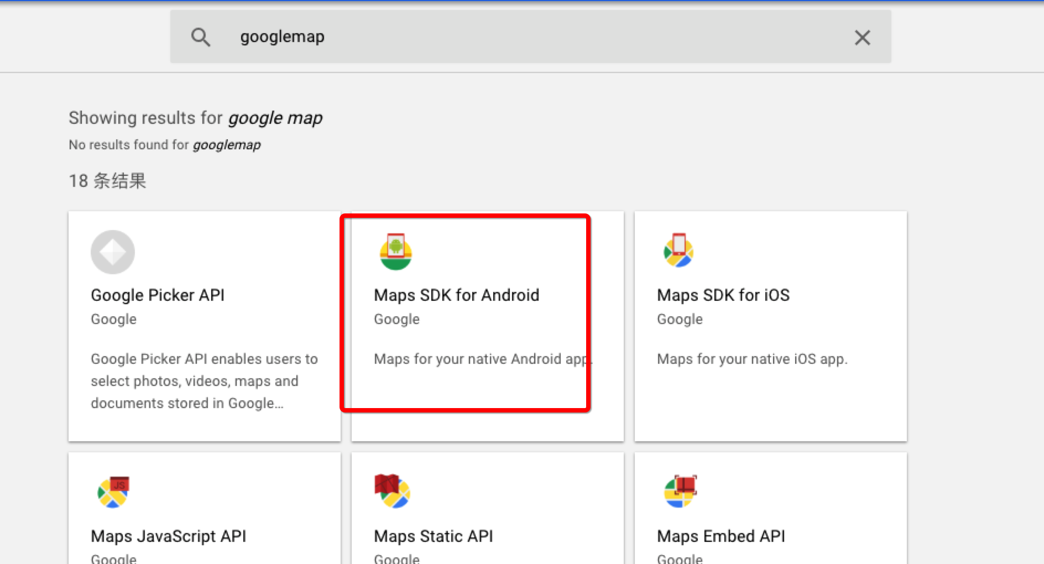Click the Maps SDK for iOS icon
1044x564 pixels.
pyautogui.click(x=678, y=250)
